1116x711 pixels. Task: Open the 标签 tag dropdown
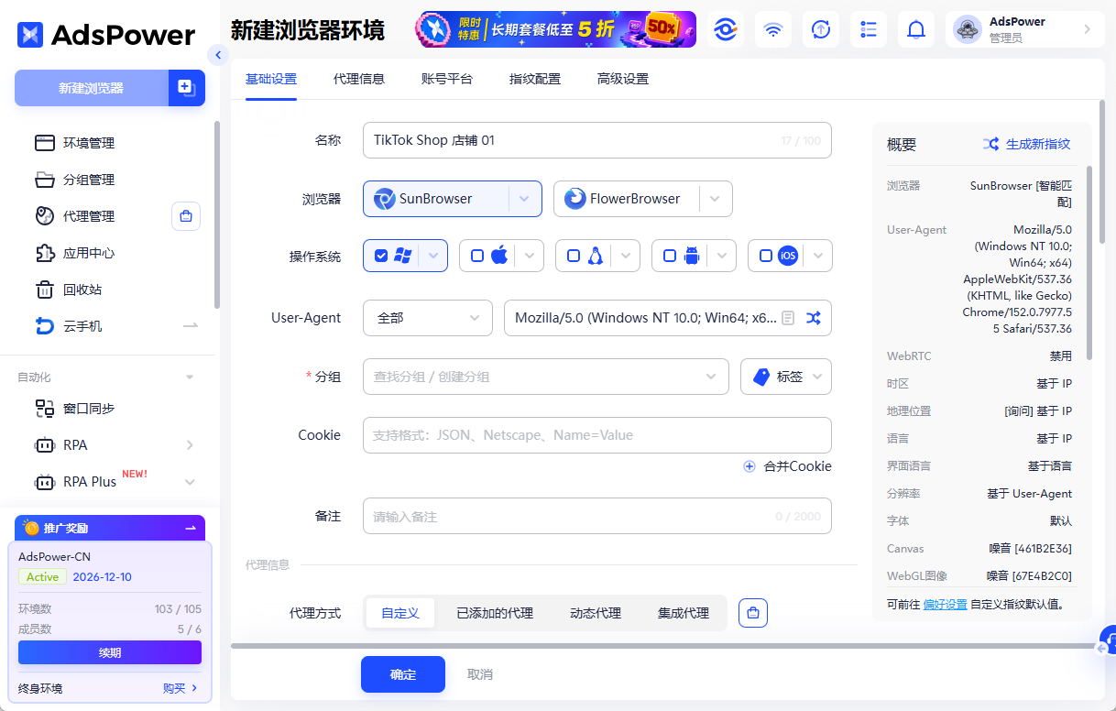coord(786,377)
